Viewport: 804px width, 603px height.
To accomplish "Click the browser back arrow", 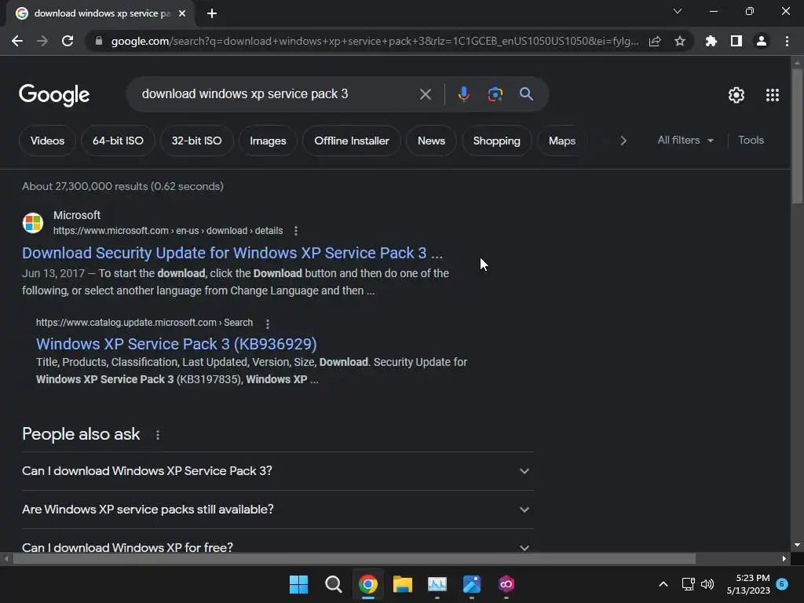I will 17,41.
